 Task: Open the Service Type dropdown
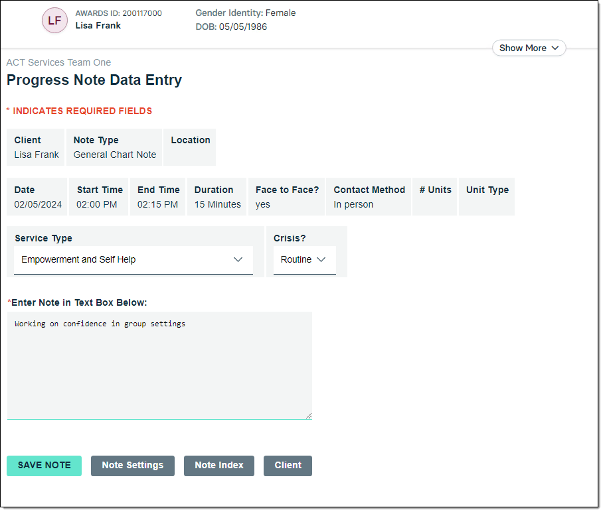[133, 260]
